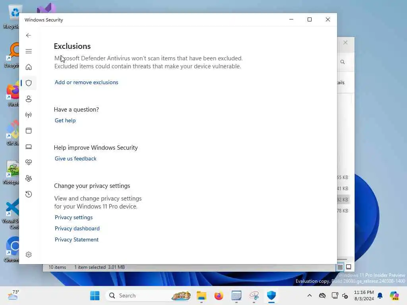Open the Privacy settings link
The width and height of the screenshot is (407, 305).
pos(74,217)
